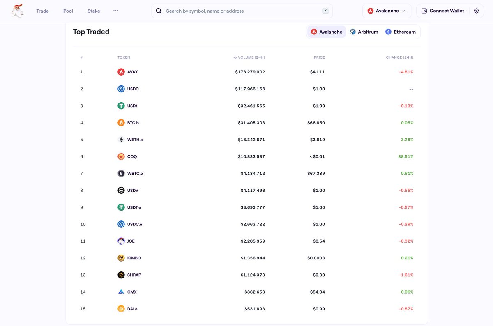Image resolution: width=493 pixels, height=326 pixels.
Task: Click the CHANGE (24H) column header
Action: coord(400,57)
